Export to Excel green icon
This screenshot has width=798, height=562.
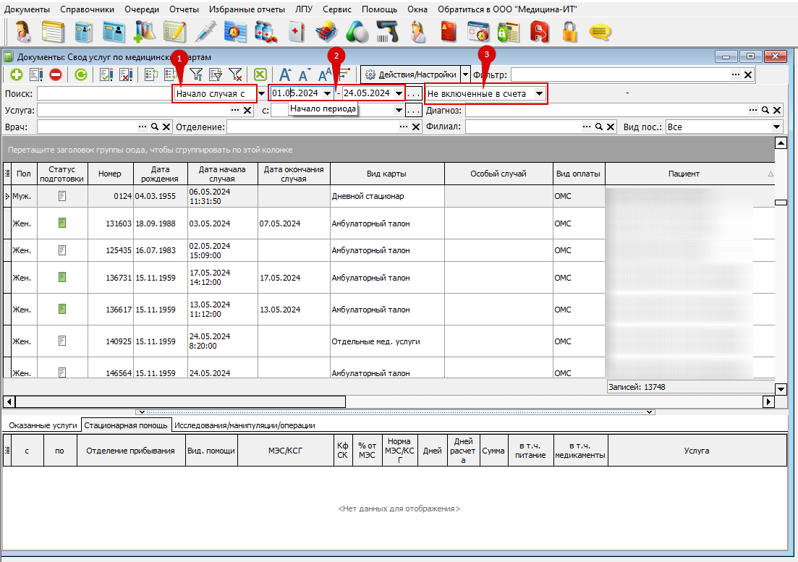260,74
